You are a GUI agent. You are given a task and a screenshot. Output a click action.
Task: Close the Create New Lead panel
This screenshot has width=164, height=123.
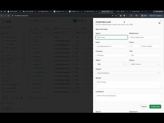tap(161, 20)
